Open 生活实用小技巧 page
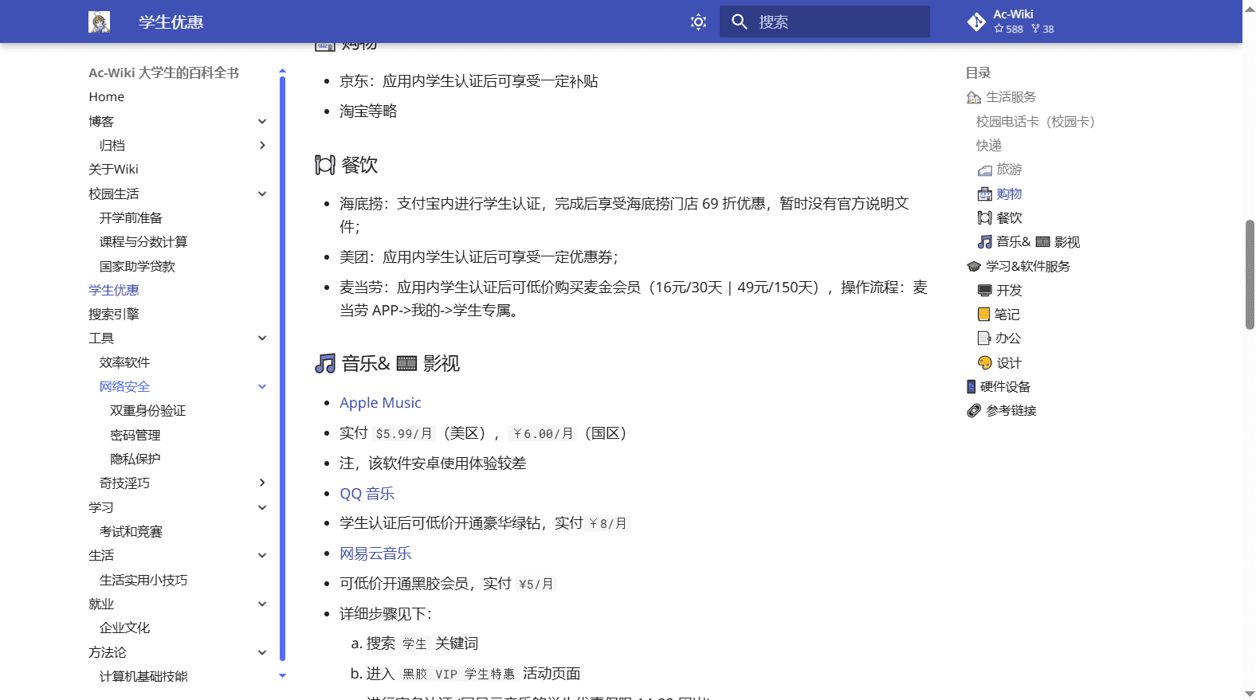 point(143,581)
